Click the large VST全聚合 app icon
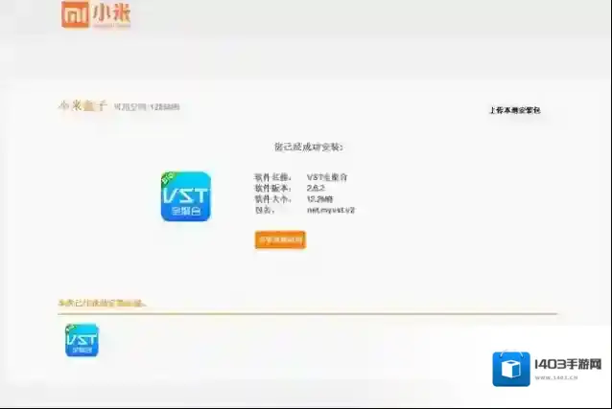 [x=186, y=196]
